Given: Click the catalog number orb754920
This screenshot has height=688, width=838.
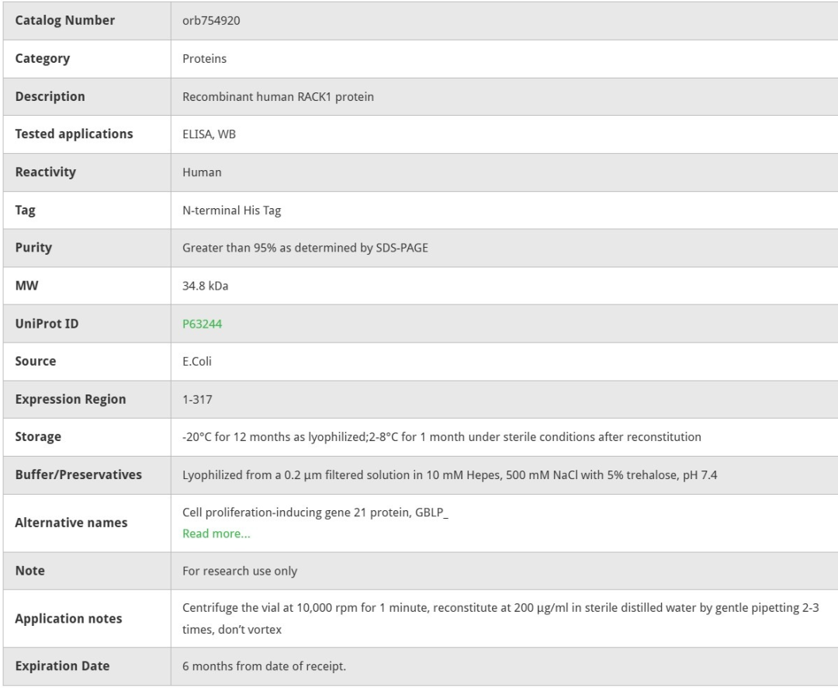Looking at the screenshot, I should (x=211, y=21).
